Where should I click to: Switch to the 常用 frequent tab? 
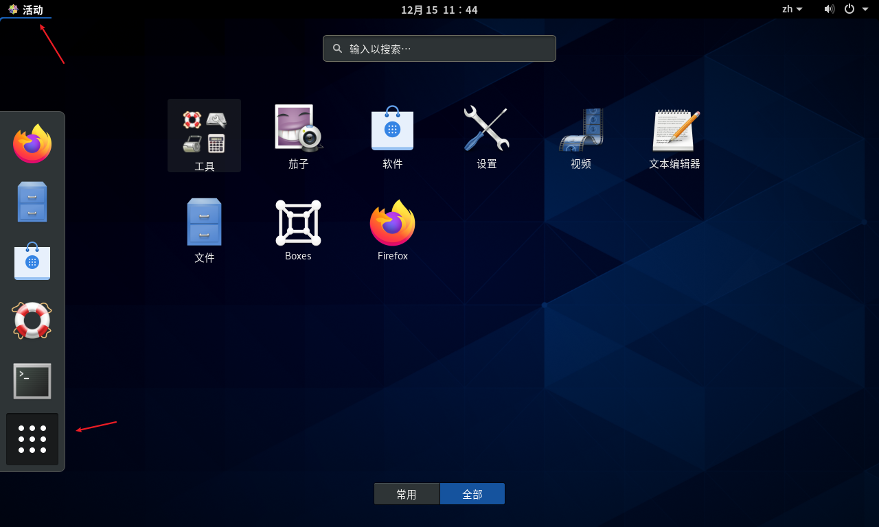click(407, 494)
